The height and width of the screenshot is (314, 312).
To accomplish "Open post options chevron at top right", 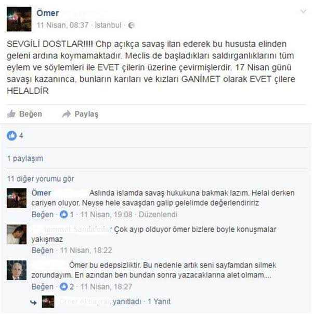I will tap(303, 11).
